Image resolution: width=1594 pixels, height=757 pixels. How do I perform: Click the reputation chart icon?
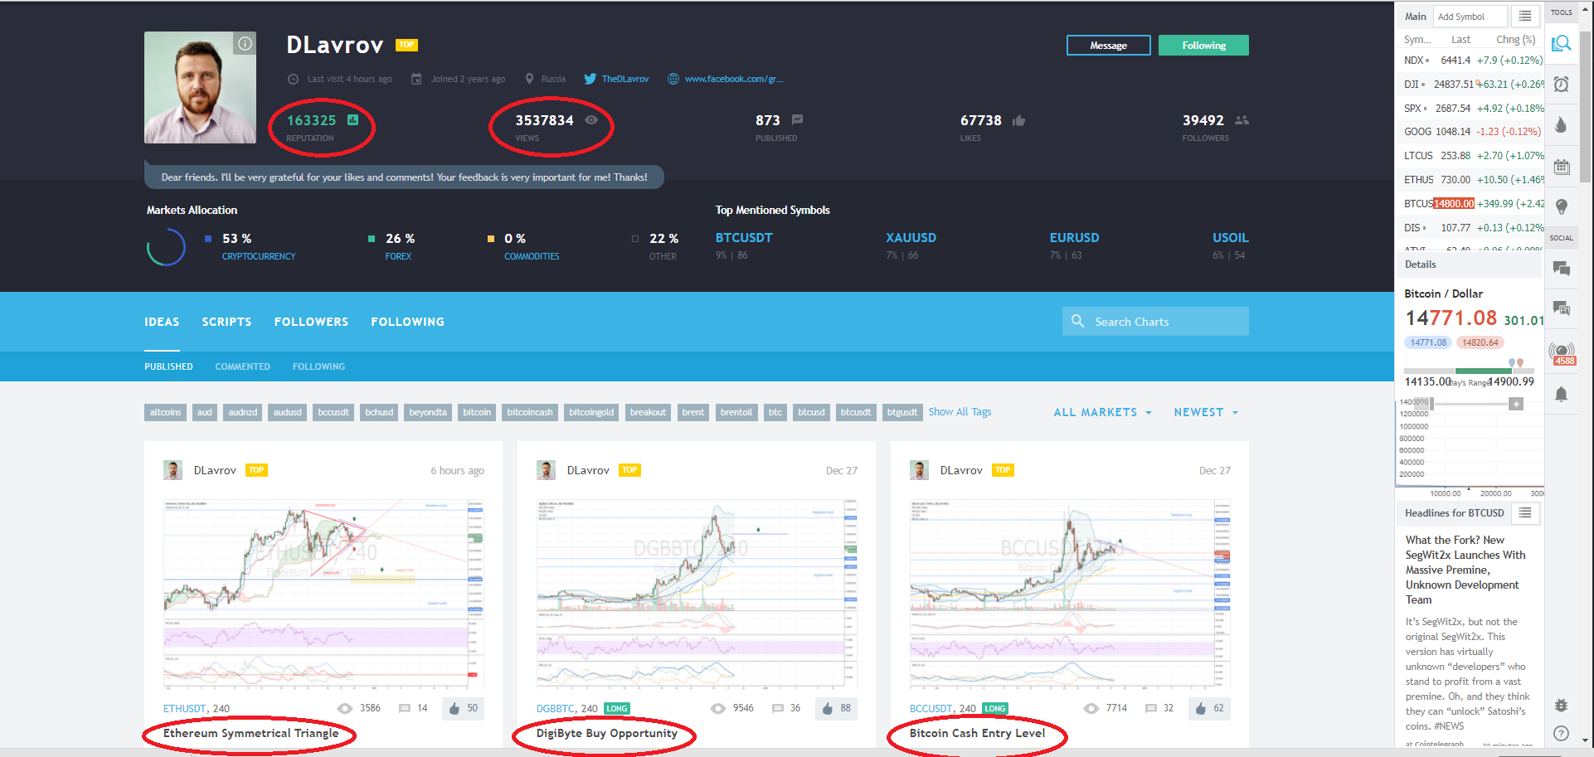click(352, 120)
